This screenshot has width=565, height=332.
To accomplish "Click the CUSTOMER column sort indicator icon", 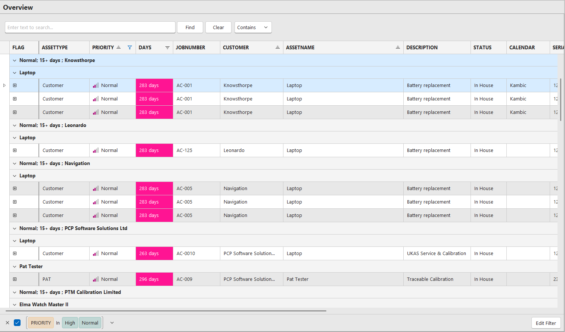I will click(277, 47).
